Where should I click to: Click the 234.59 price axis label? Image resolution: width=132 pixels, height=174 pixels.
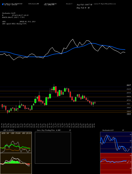129,89
